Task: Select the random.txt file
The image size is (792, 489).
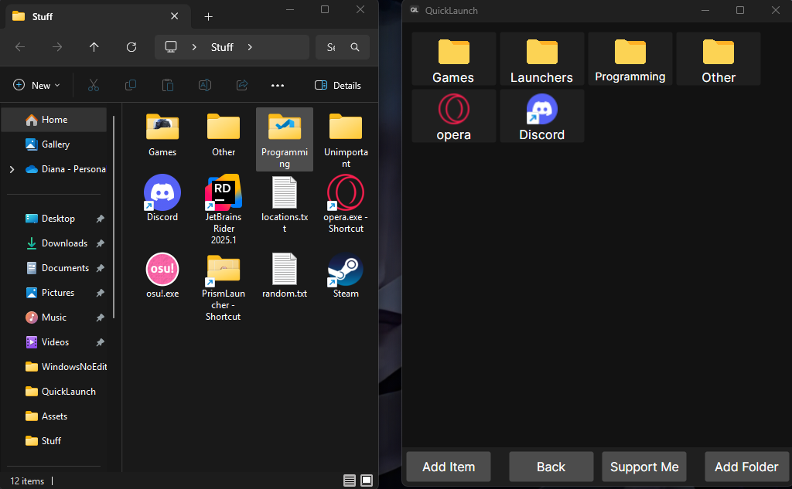Action: point(285,276)
